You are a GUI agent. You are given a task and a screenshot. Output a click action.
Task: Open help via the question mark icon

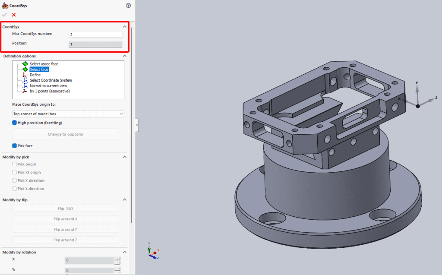pos(128,5)
